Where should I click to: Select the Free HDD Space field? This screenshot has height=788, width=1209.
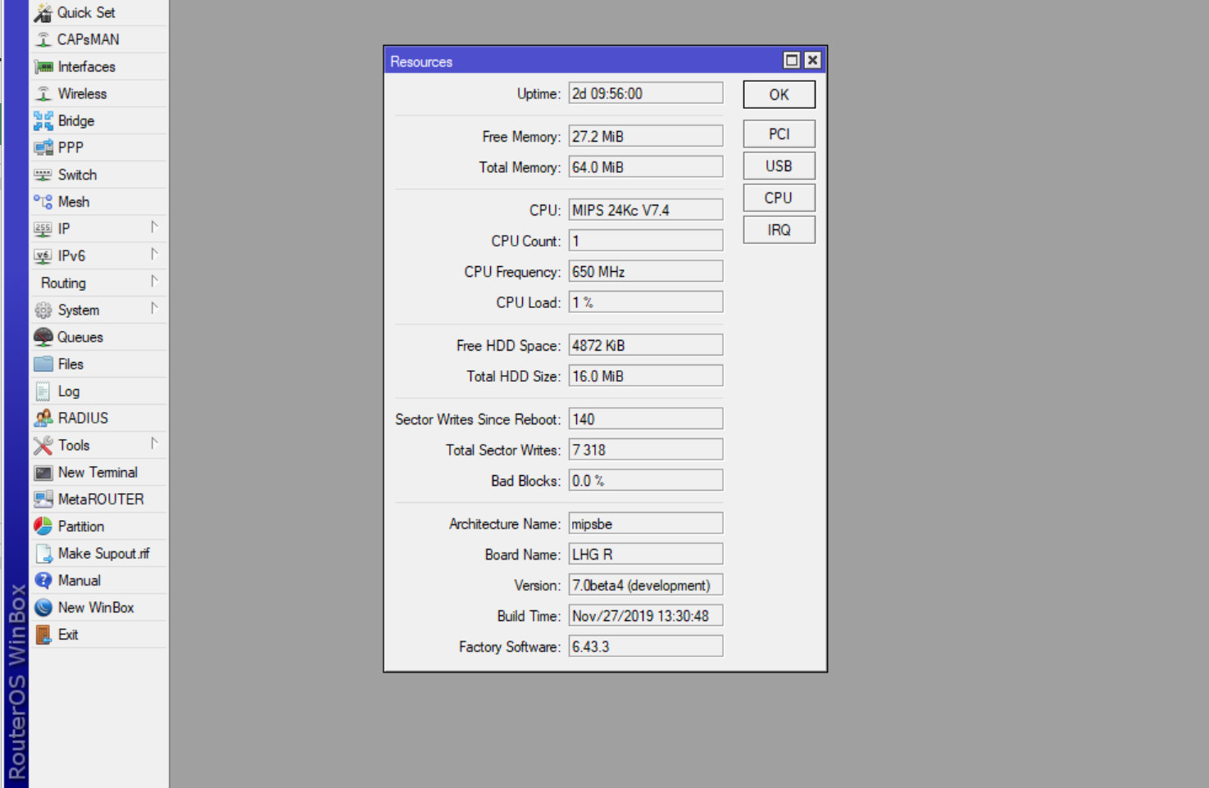tap(646, 345)
